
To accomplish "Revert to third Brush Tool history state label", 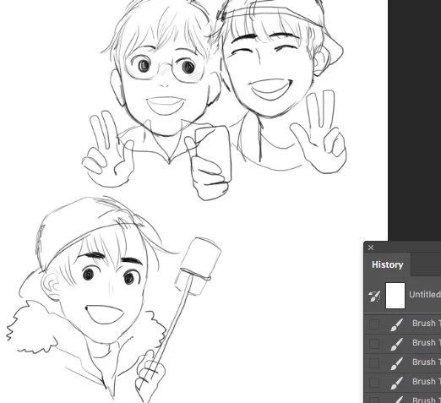I will 427,362.
